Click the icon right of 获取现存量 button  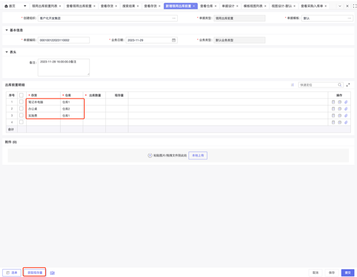pyautogui.click(x=53, y=273)
